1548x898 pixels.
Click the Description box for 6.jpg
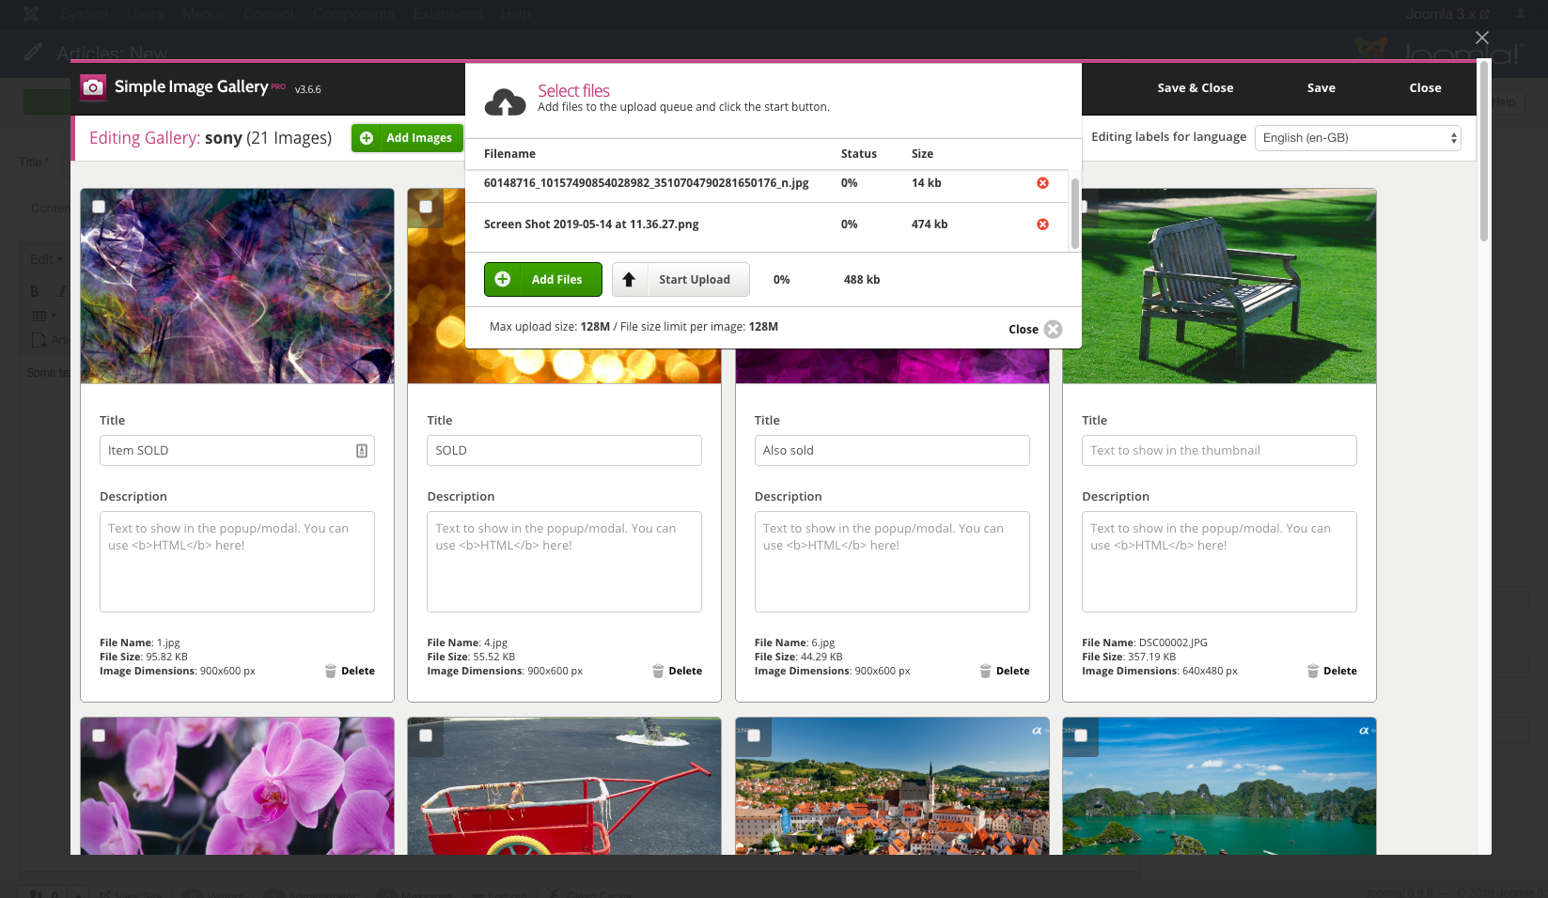tap(892, 562)
